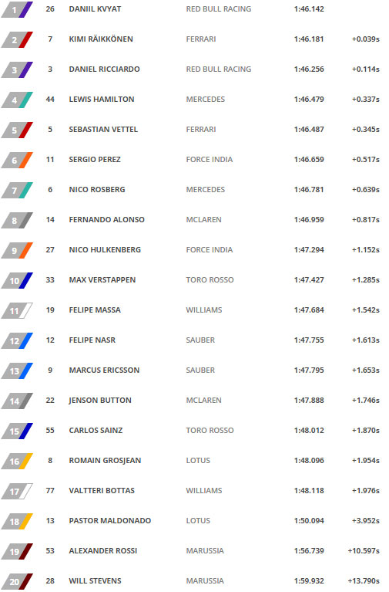
Task: Click the position 2 badge for Räikkönen
Action: click(17, 39)
